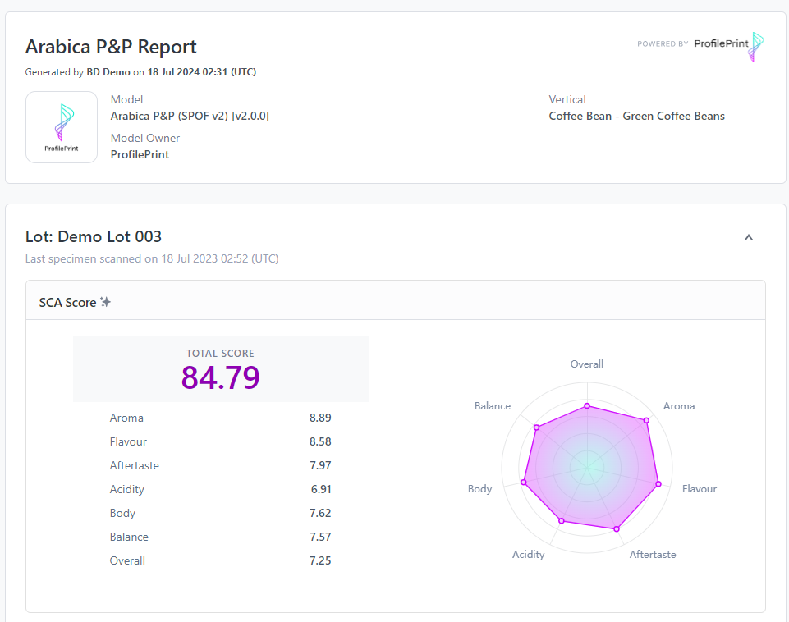
Task: Select the Aftertaste point on the radar chart
Action: (617, 528)
